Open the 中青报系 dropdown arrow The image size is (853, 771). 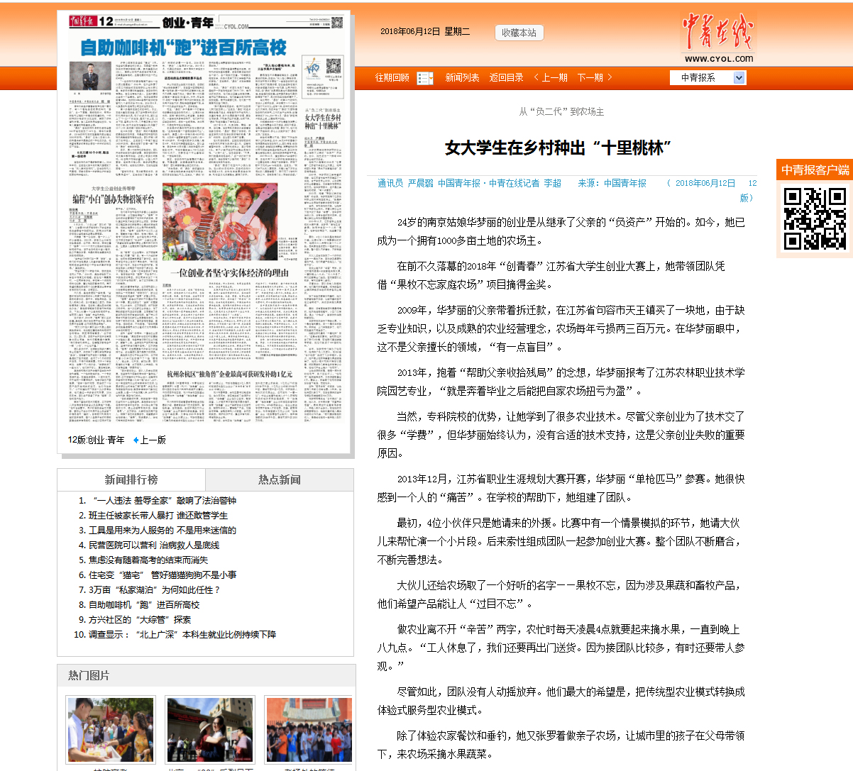[739, 77]
